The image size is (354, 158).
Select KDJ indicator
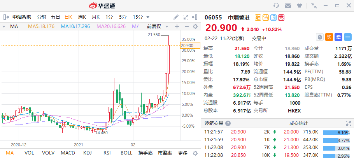point(88,153)
